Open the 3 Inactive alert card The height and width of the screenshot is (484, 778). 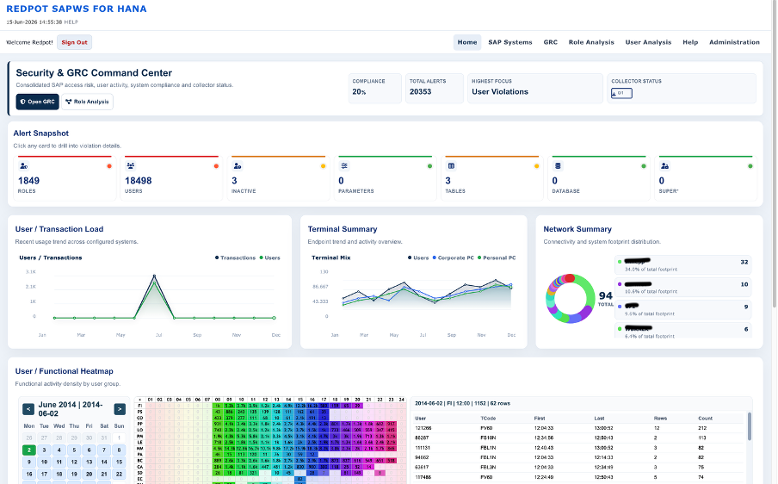[278, 177]
